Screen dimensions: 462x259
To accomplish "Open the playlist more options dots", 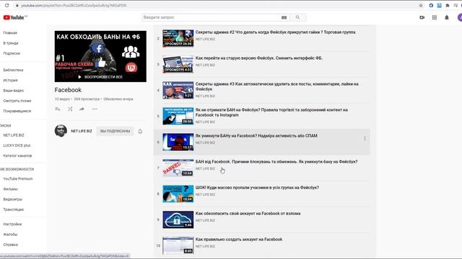I will click(x=95, y=109).
